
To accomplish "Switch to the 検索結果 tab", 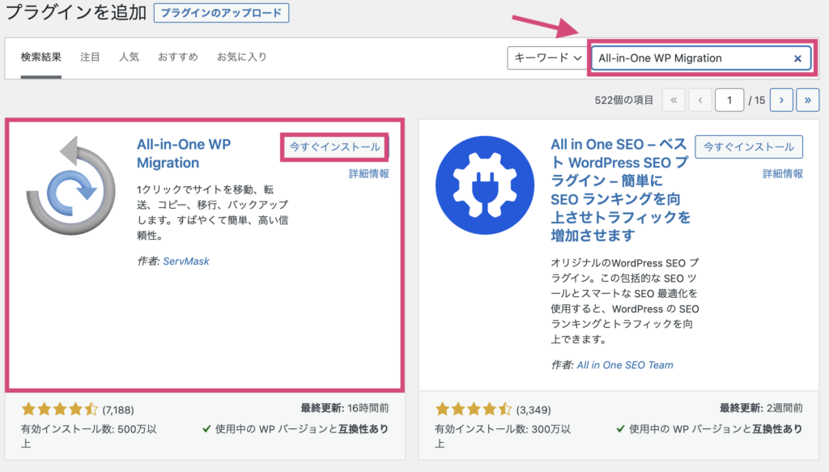I will [41, 57].
